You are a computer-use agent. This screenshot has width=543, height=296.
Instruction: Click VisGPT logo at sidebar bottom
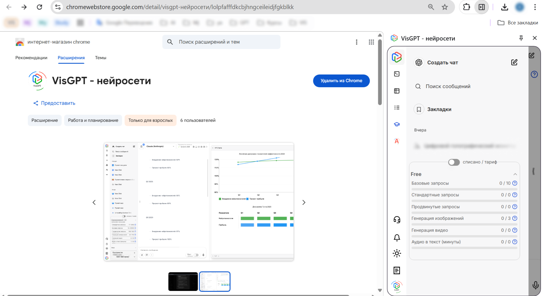(397, 286)
